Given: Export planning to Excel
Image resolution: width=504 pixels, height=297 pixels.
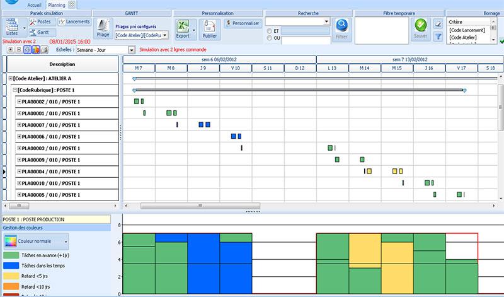Looking at the screenshot, I should tap(183, 28).
